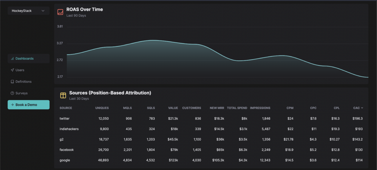Sort by the TOTAL SPEND column header

pos(237,108)
